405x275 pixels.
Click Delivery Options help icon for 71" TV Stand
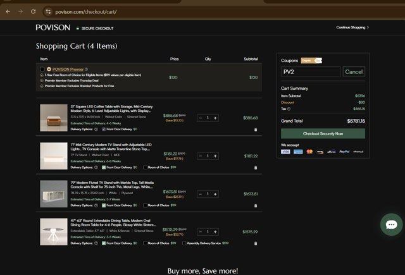[x=96, y=167]
